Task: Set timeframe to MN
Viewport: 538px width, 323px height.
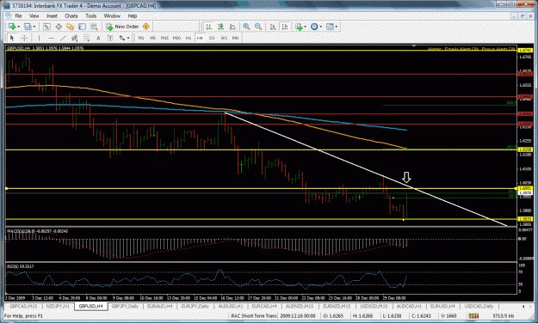Action: tap(235, 38)
